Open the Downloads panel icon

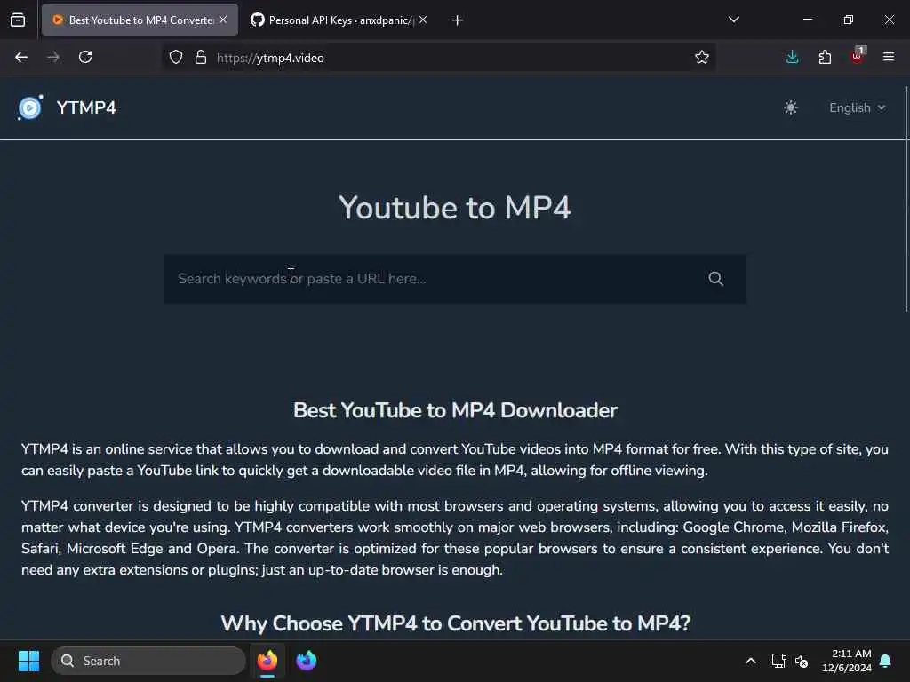click(792, 58)
